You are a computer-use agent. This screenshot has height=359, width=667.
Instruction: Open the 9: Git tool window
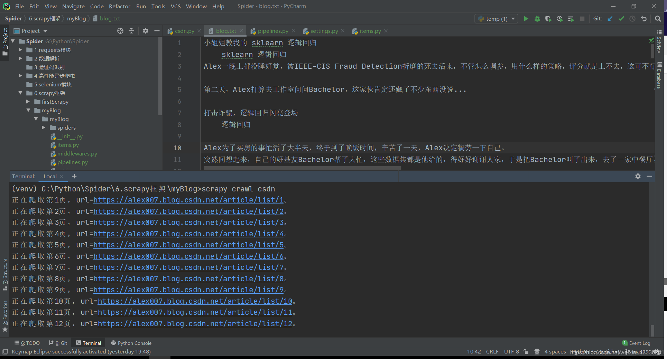point(58,343)
